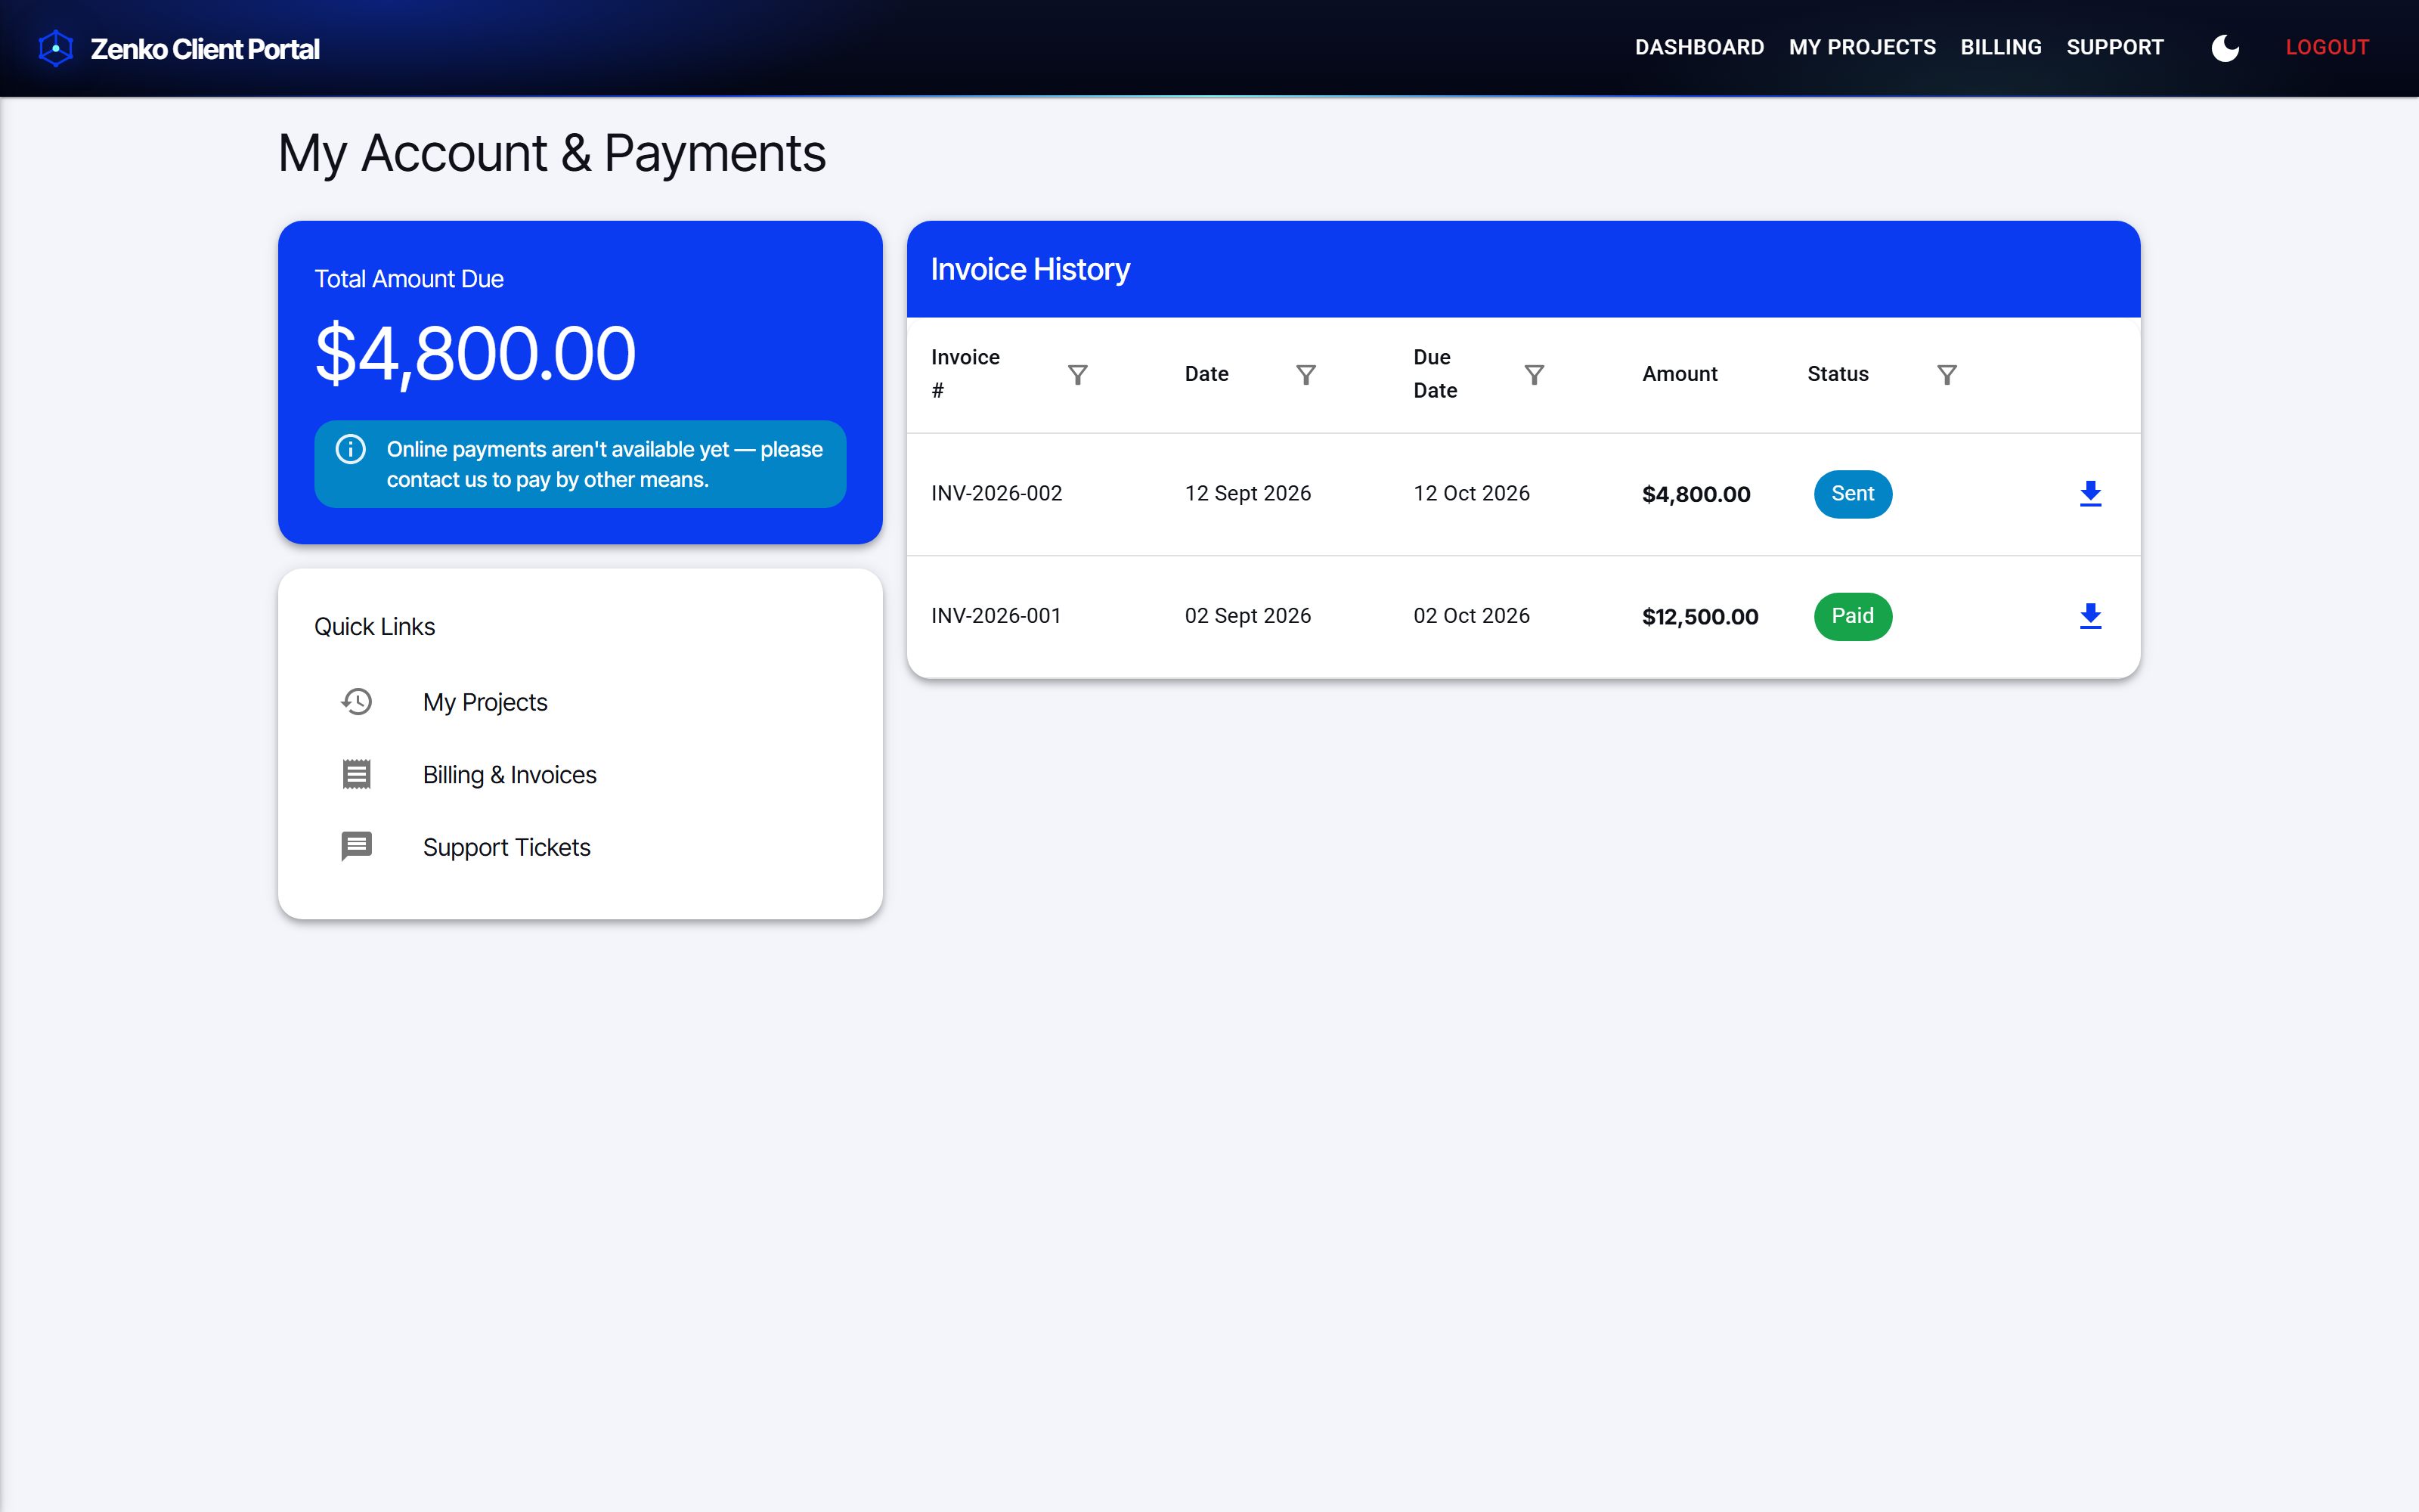Open My Projects in top navigation

click(x=1862, y=47)
